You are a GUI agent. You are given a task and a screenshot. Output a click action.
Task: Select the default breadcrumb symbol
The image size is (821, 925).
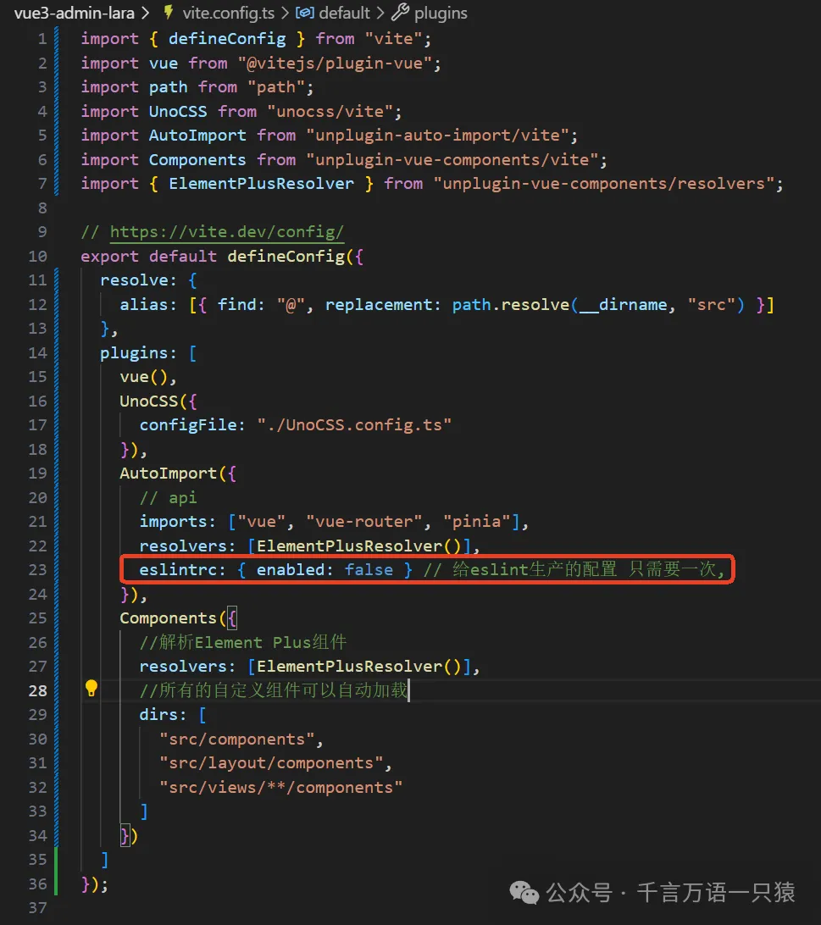tap(344, 13)
